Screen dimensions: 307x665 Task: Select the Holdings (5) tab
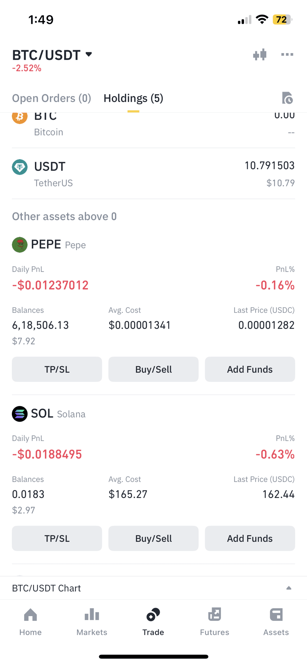click(x=133, y=98)
